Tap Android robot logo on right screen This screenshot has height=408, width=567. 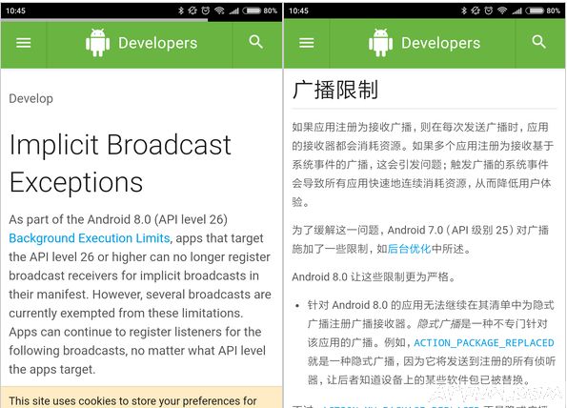381,43
